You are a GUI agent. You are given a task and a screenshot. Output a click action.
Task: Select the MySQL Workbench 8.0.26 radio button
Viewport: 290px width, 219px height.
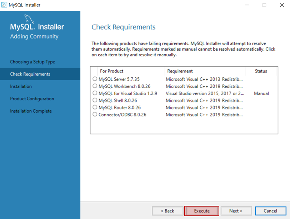click(x=95, y=86)
